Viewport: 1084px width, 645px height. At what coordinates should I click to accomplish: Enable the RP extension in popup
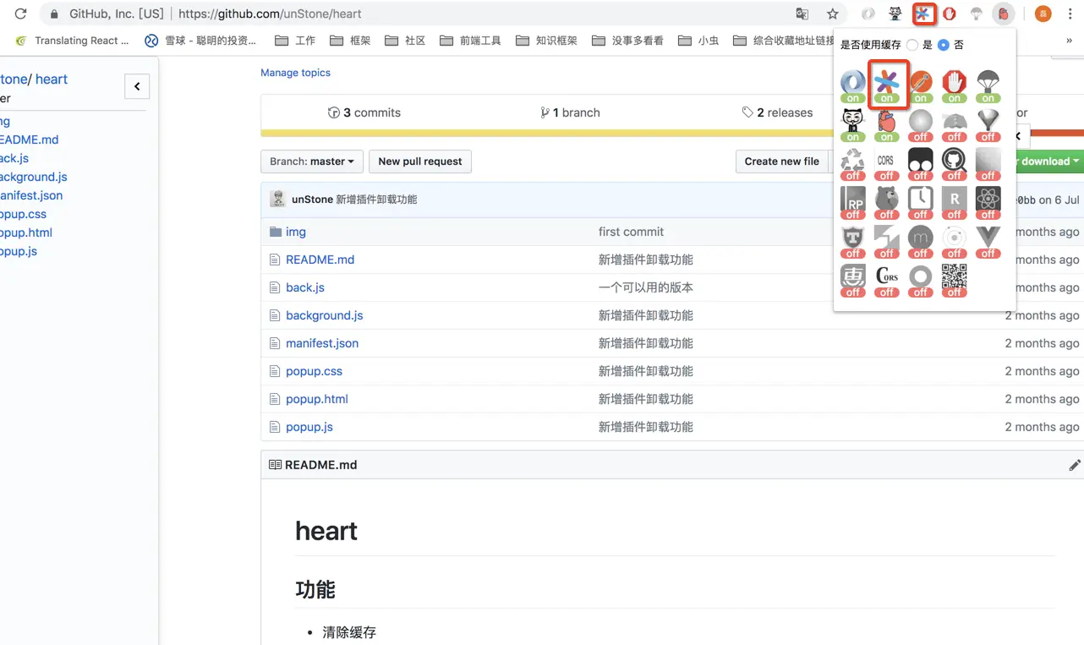(x=852, y=202)
